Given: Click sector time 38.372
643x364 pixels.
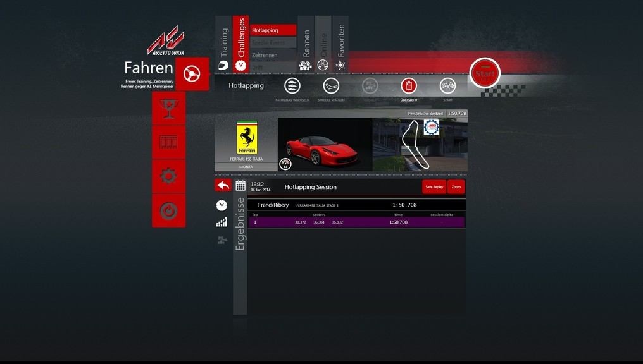Looking at the screenshot, I should [x=300, y=222].
